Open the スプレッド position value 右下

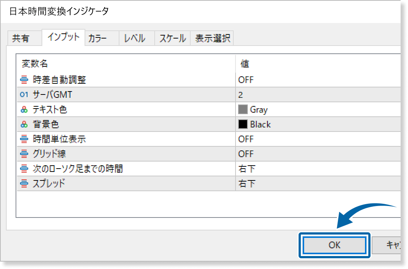click(x=247, y=183)
